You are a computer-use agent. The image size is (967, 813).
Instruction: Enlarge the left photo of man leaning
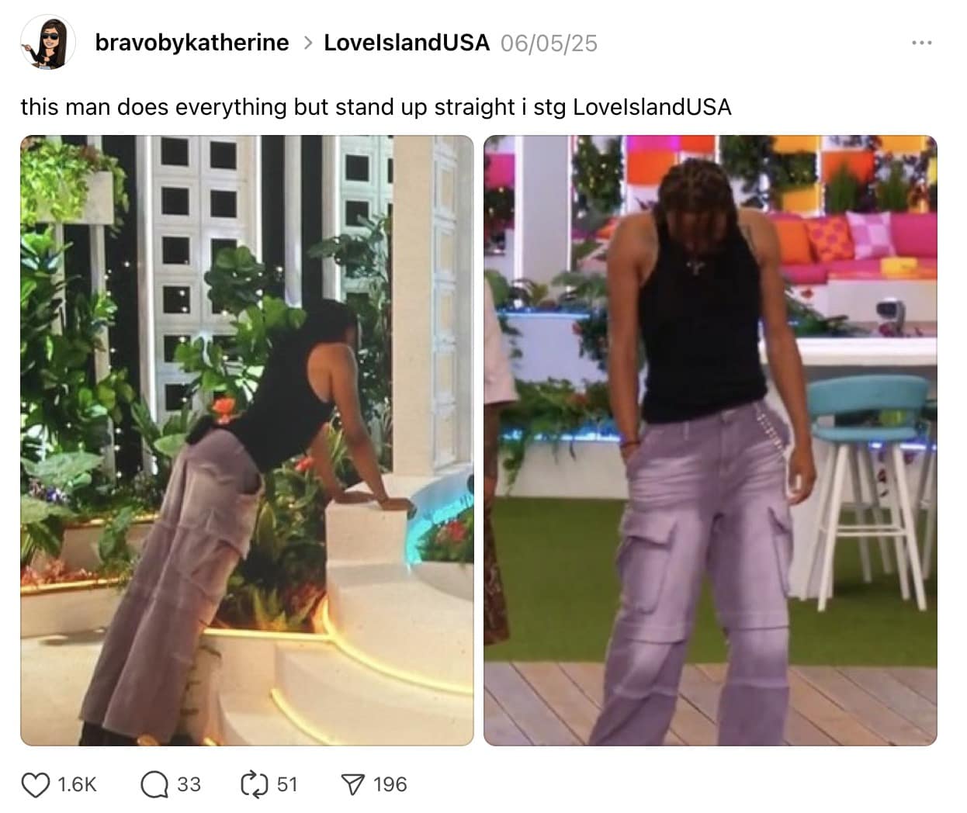pyautogui.click(x=247, y=441)
